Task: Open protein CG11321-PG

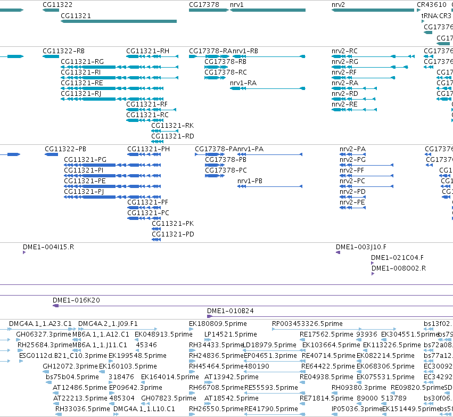Action: (x=112, y=165)
